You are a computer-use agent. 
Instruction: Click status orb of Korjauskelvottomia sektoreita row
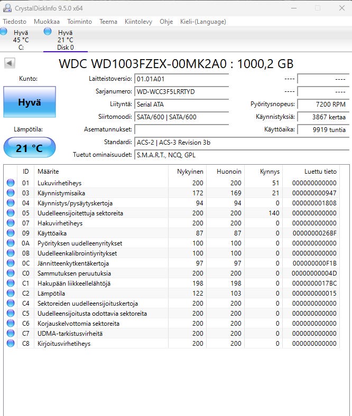(11, 324)
